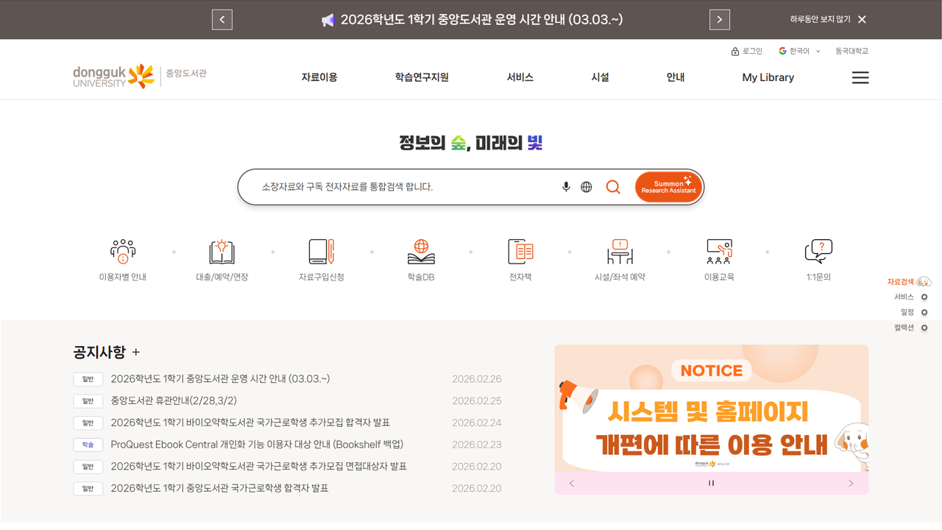Show previous slide in notice carousel
The image size is (942, 530).
click(572, 484)
